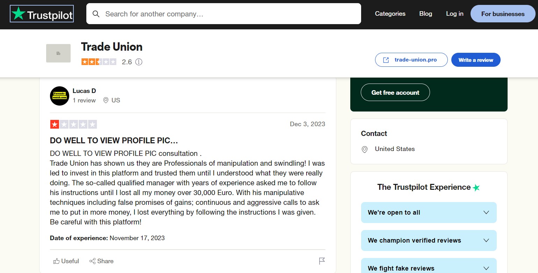Viewport: 538px width, 273px height.
Task: Click "Date of experience: November 17, 2023" text
Action: click(107, 238)
